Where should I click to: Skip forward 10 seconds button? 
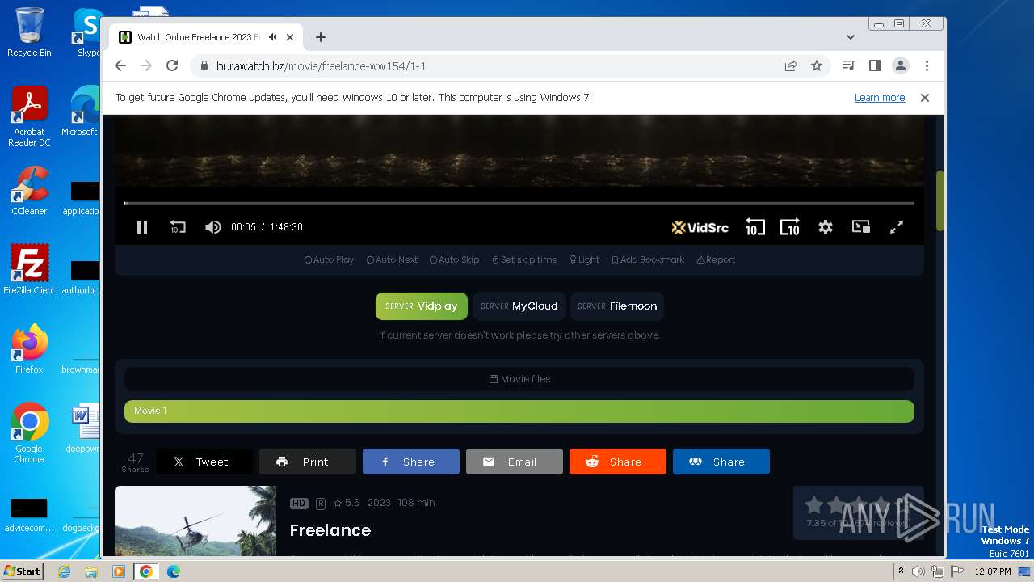pyautogui.click(x=789, y=227)
